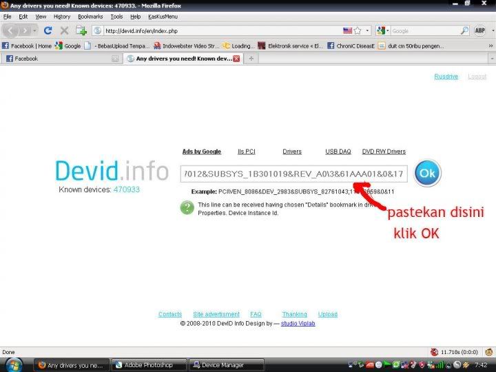The width and height of the screenshot is (496, 372).
Task: Open a new tab with the plus button
Action: point(251,59)
